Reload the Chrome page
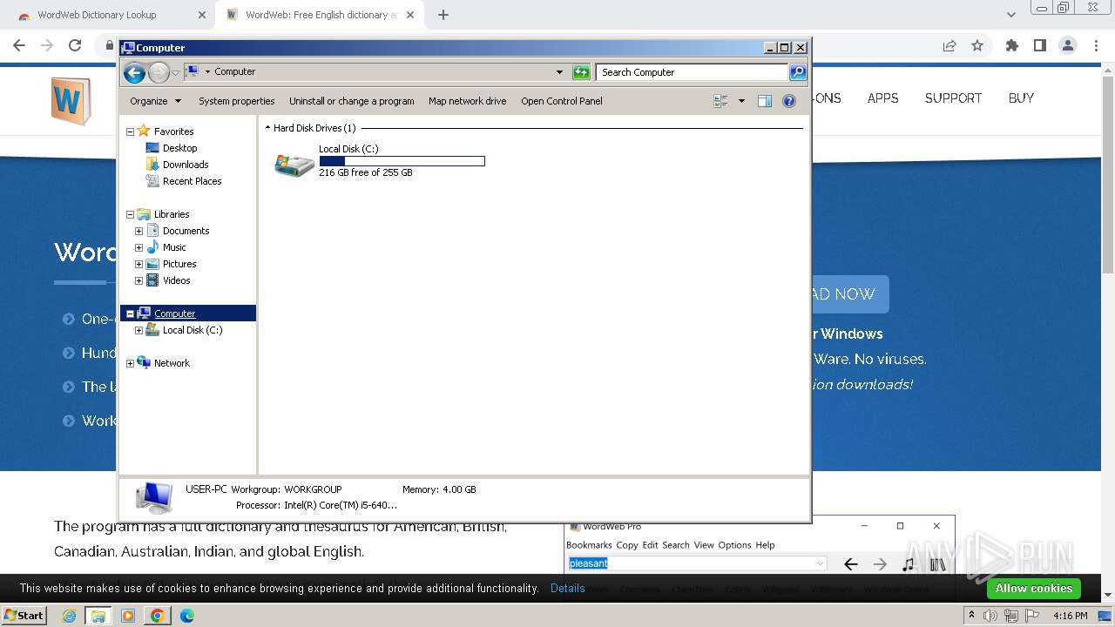 click(75, 45)
